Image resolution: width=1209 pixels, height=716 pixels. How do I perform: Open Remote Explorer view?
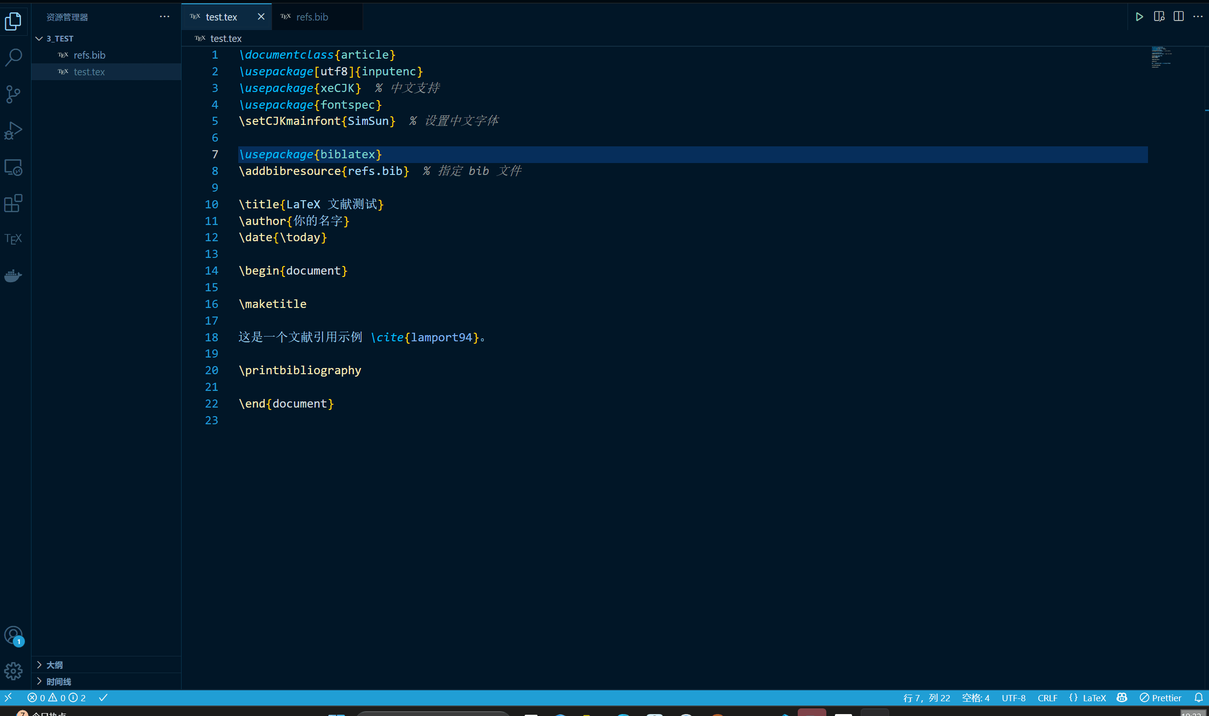[x=13, y=167]
